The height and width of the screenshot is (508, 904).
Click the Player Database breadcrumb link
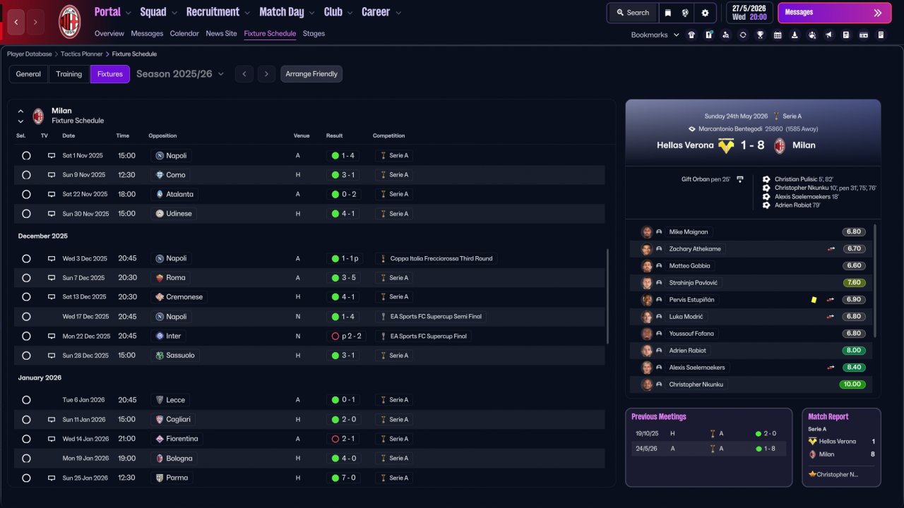tap(30, 54)
